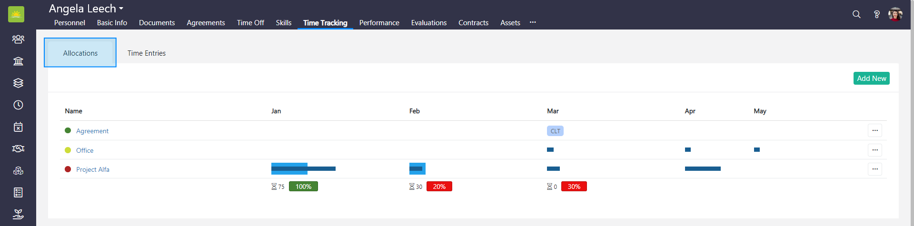
Task: Expand the overflow ellipsis after Assets tab
Action: tap(533, 22)
